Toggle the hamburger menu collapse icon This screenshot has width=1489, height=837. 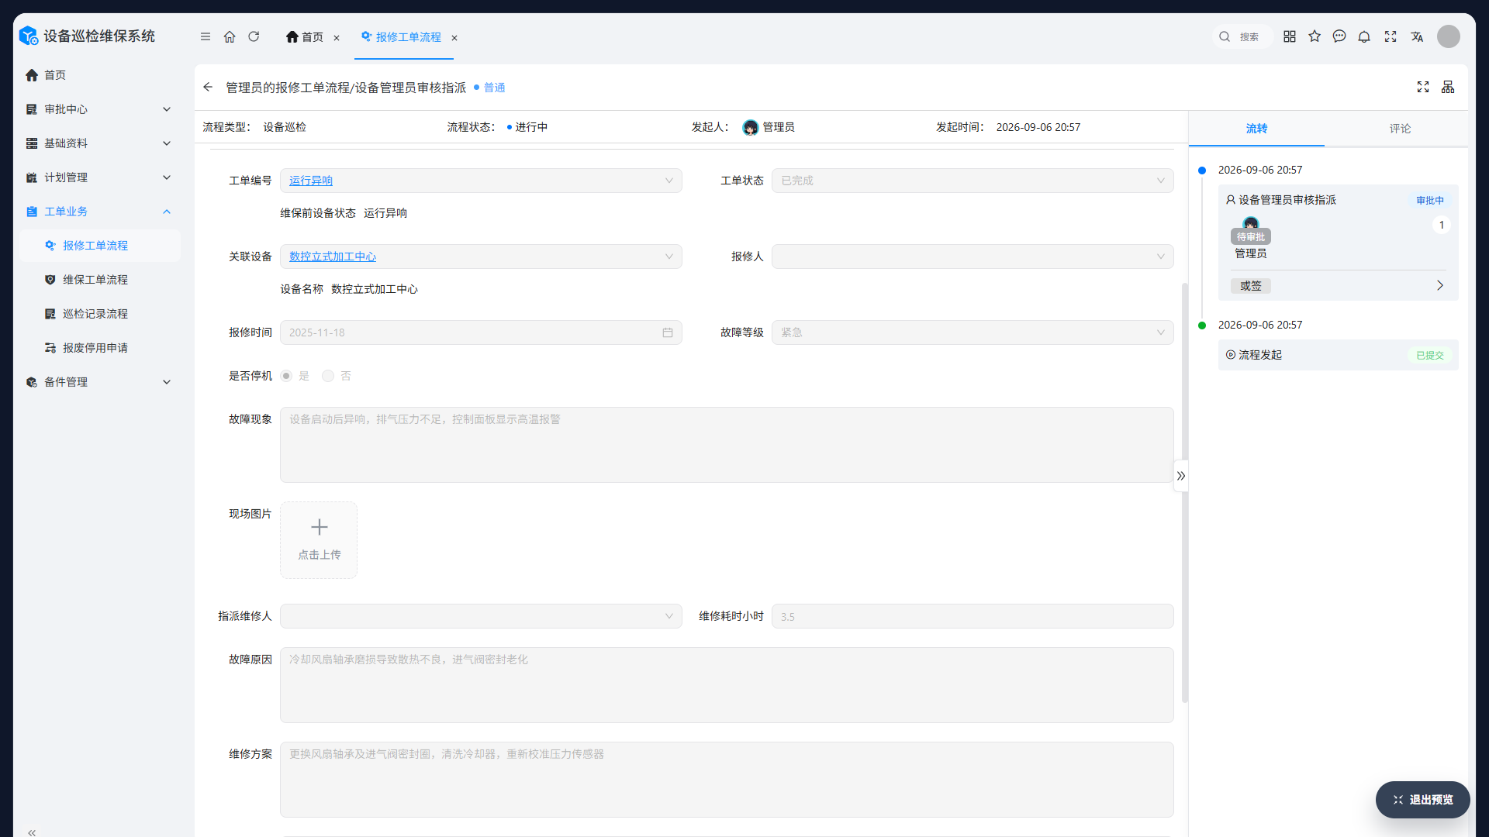(206, 36)
